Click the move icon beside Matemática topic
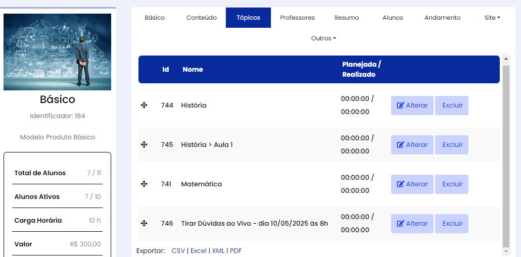521x257 pixels. (x=144, y=184)
